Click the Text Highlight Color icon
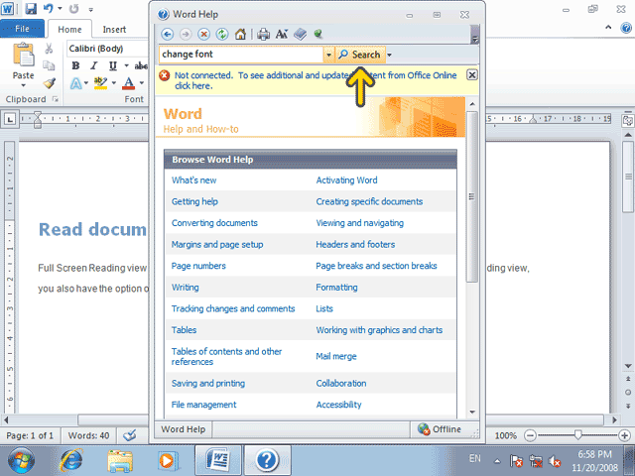635x476 pixels. click(x=100, y=83)
